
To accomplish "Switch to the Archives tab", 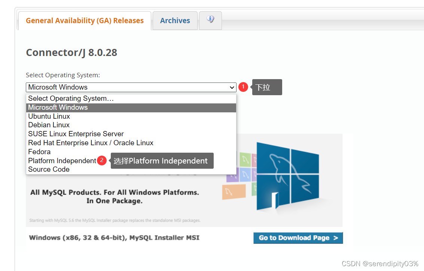I will 175,21.
